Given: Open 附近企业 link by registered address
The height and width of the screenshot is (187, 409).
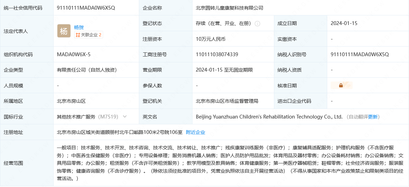Looking at the screenshot, I should [x=195, y=132].
